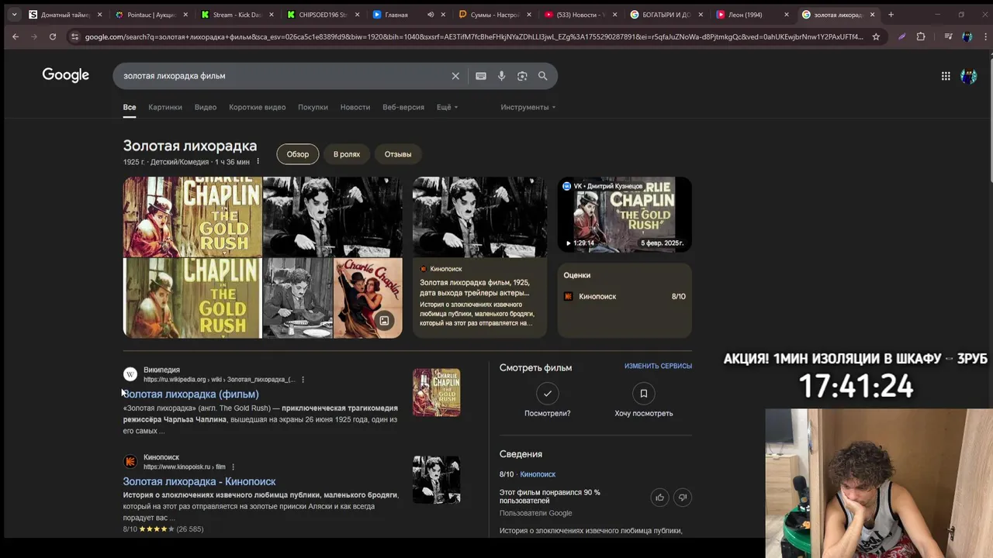Open the image gallery icon on the poster

pyautogui.click(x=384, y=320)
